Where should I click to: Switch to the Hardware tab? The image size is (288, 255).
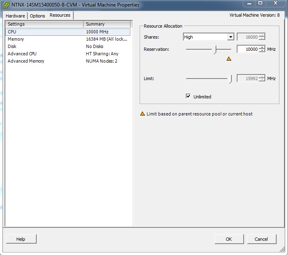click(15, 16)
